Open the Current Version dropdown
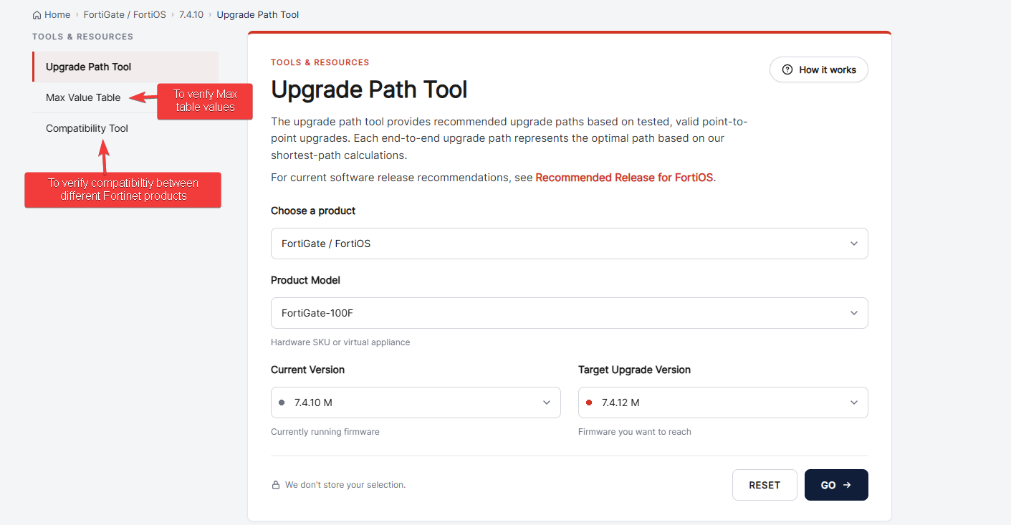The height and width of the screenshot is (525, 1011). (x=416, y=403)
